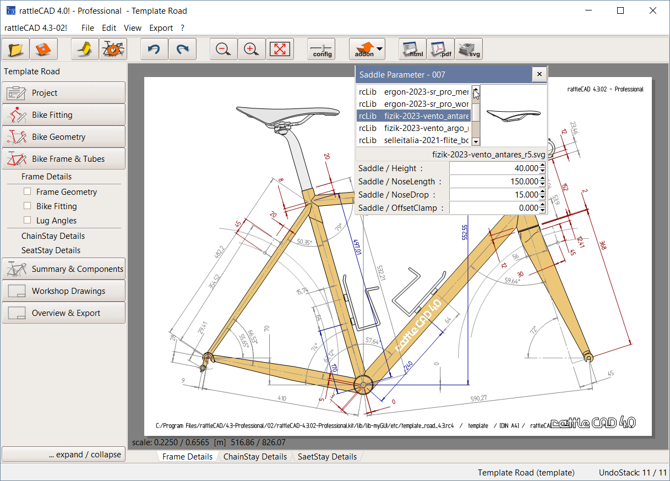The image size is (670, 481).
Task: Click the Saddle / NoseLength value field
Action: [x=494, y=182]
